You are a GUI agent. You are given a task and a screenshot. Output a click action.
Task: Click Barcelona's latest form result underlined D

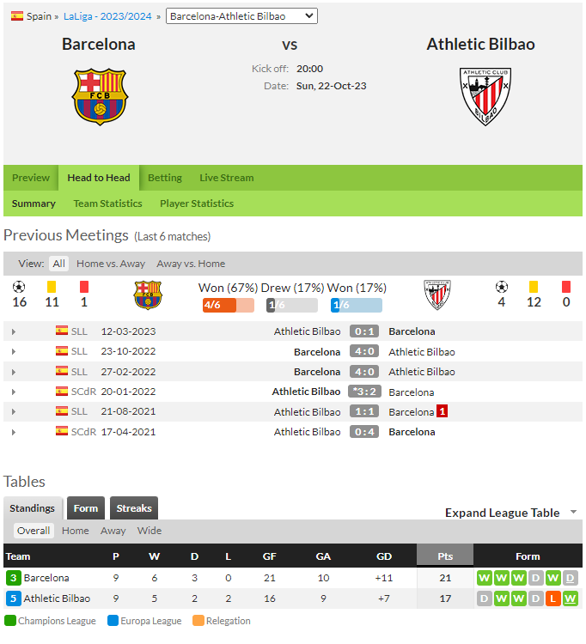tap(570, 578)
